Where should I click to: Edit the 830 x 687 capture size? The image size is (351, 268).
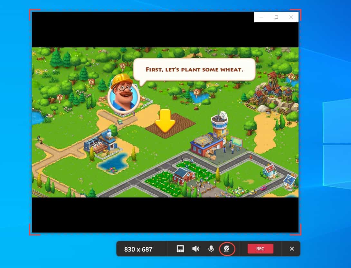pyautogui.click(x=138, y=249)
